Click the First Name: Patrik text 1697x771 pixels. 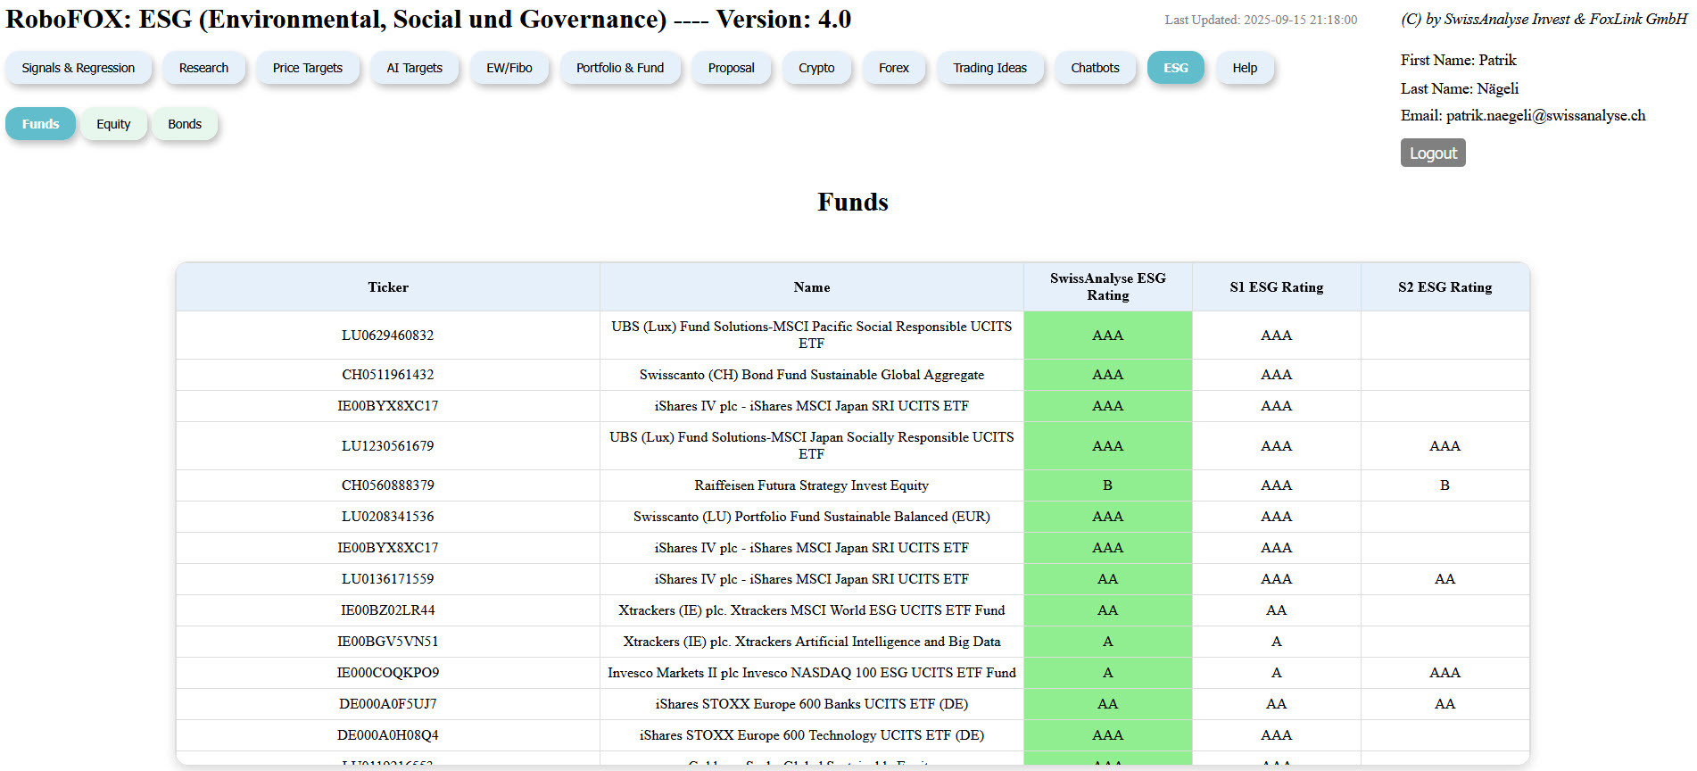pyautogui.click(x=1459, y=61)
